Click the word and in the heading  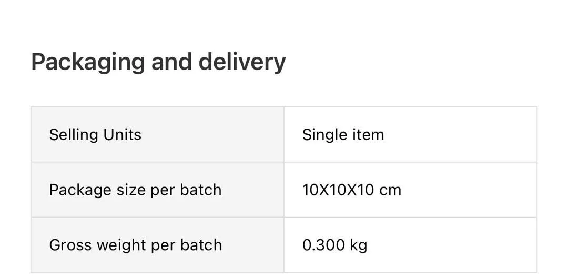pyautogui.click(x=171, y=62)
